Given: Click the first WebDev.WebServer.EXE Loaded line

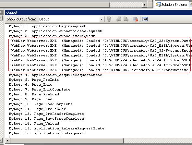Looking at the screenshot, I should 100,41.
